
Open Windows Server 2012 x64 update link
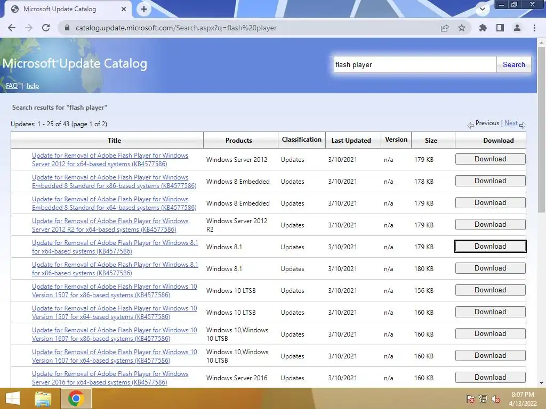point(110,160)
